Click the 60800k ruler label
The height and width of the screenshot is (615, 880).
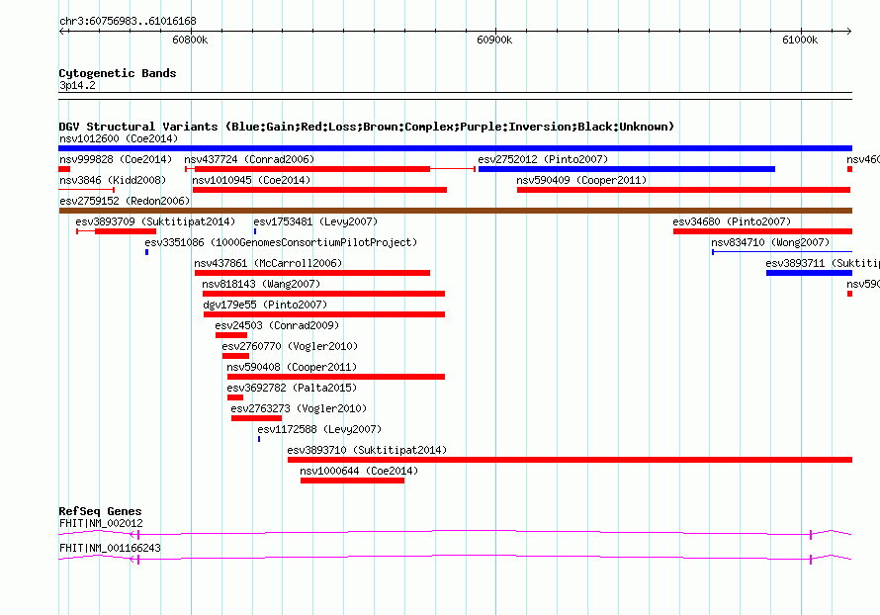[190, 40]
